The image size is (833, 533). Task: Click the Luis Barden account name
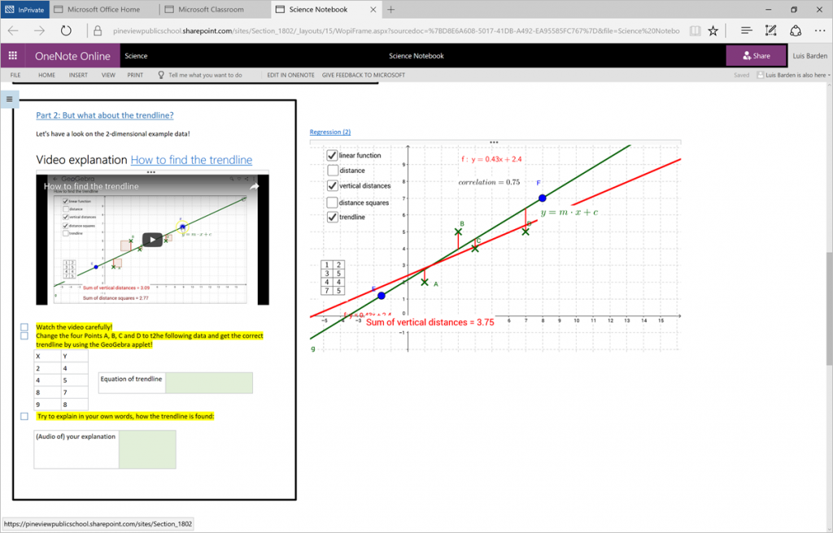coord(809,56)
